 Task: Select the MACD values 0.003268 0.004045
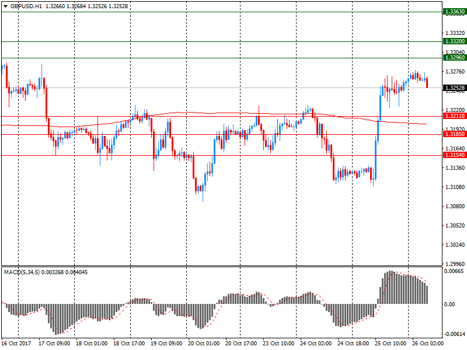point(65,272)
